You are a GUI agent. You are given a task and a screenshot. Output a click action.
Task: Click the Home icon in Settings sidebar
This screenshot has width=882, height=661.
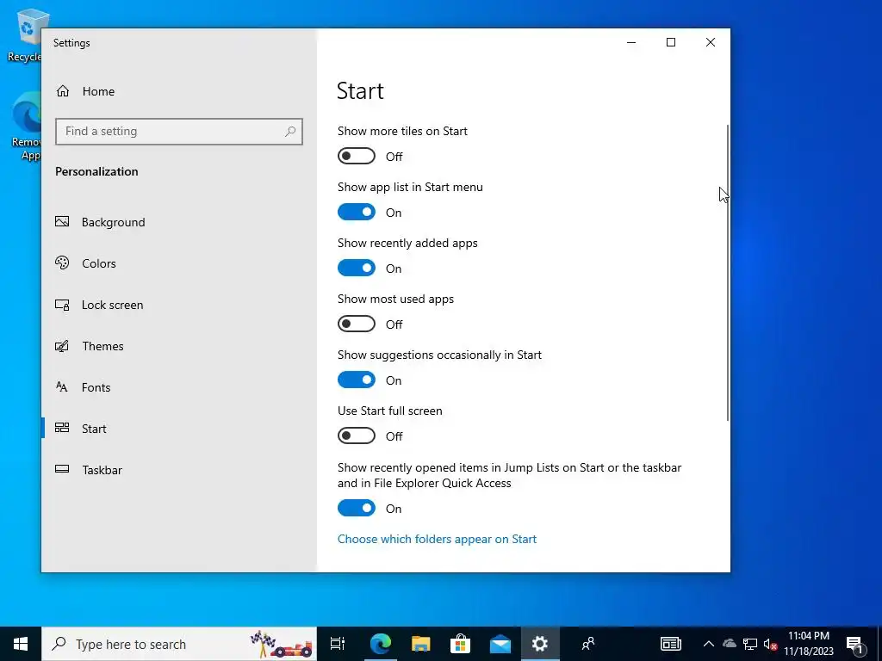coord(62,91)
